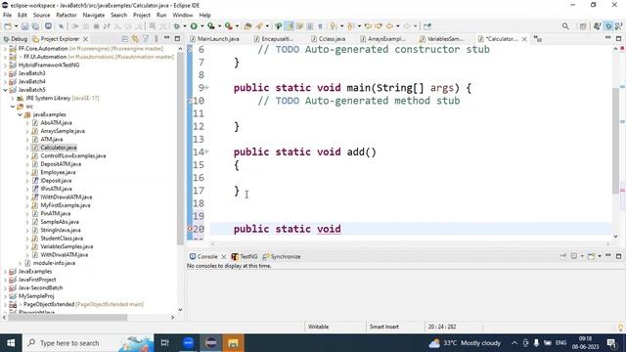Viewport: 626px width, 352px height.
Task: Collapse the src folder node
Action: pyautogui.click(x=13, y=107)
